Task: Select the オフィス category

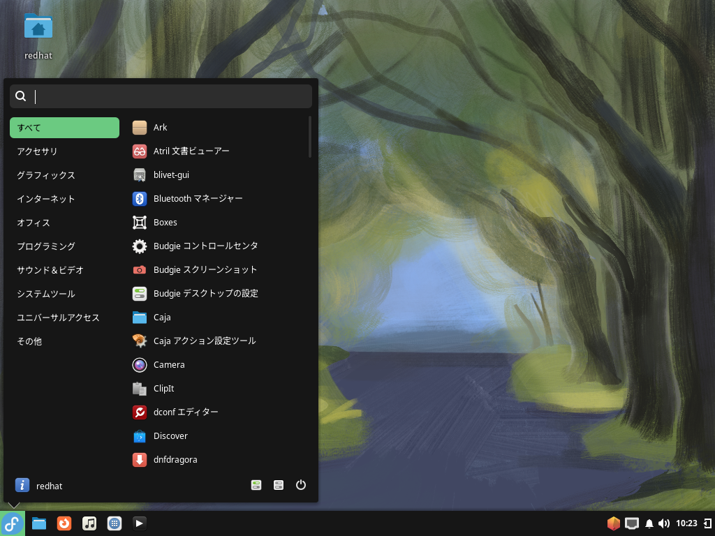Action: point(64,223)
